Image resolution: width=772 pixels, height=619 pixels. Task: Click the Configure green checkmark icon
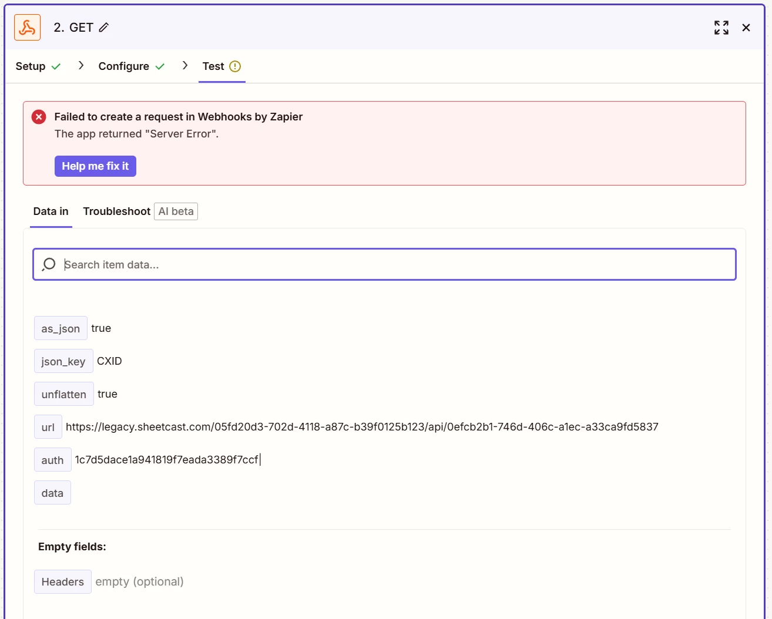click(x=160, y=66)
